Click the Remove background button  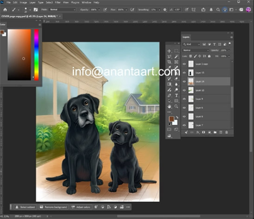[x=53, y=207]
